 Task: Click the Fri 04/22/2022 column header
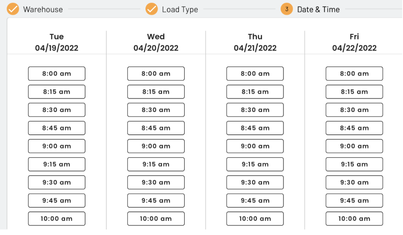354,42
